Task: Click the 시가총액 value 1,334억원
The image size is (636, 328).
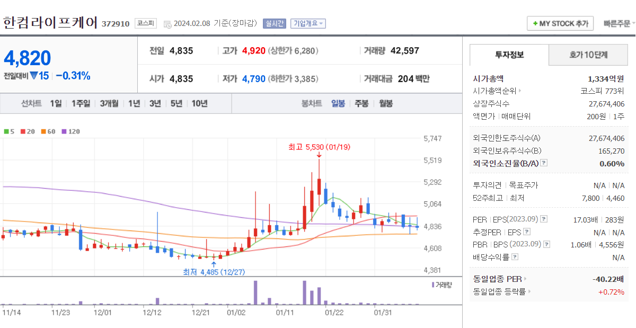Action: click(606, 78)
